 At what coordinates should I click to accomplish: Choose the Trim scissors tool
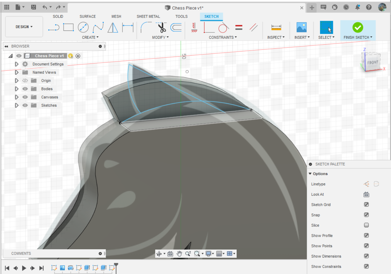pos(162,27)
